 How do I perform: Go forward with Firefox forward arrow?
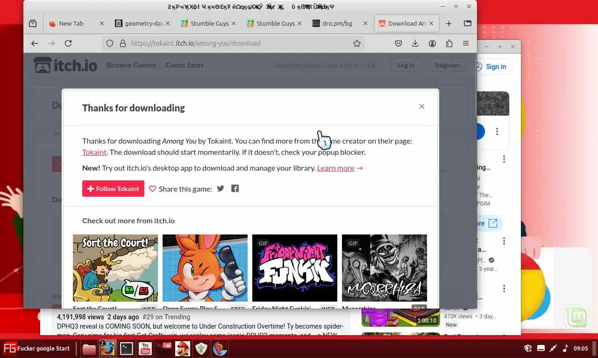coord(51,43)
